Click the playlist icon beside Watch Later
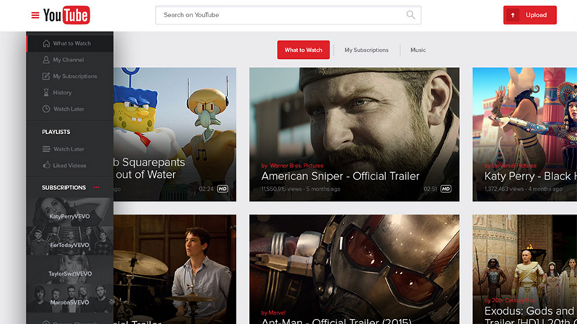The image size is (577, 324). click(x=46, y=149)
